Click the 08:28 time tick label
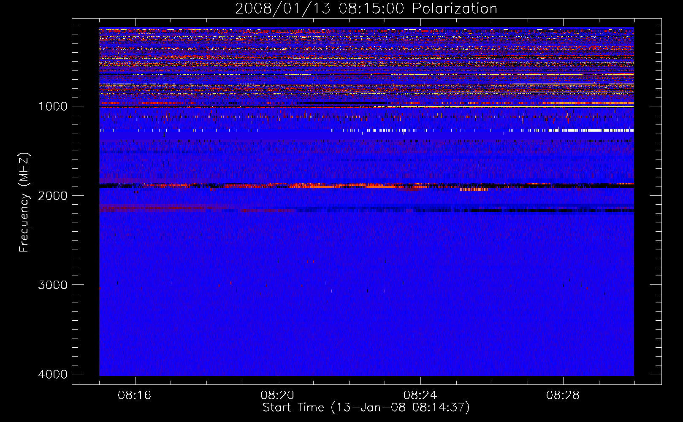This screenshot has width=683, height=422. [x=563, y=395]
